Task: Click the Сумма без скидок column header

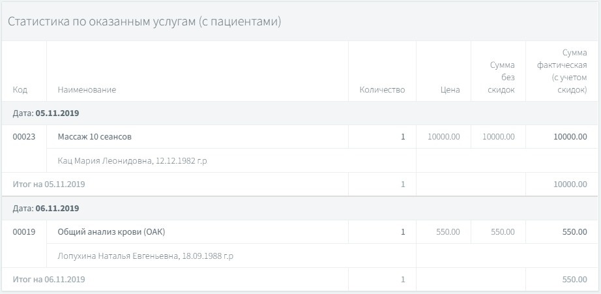Action: point(502,78)
